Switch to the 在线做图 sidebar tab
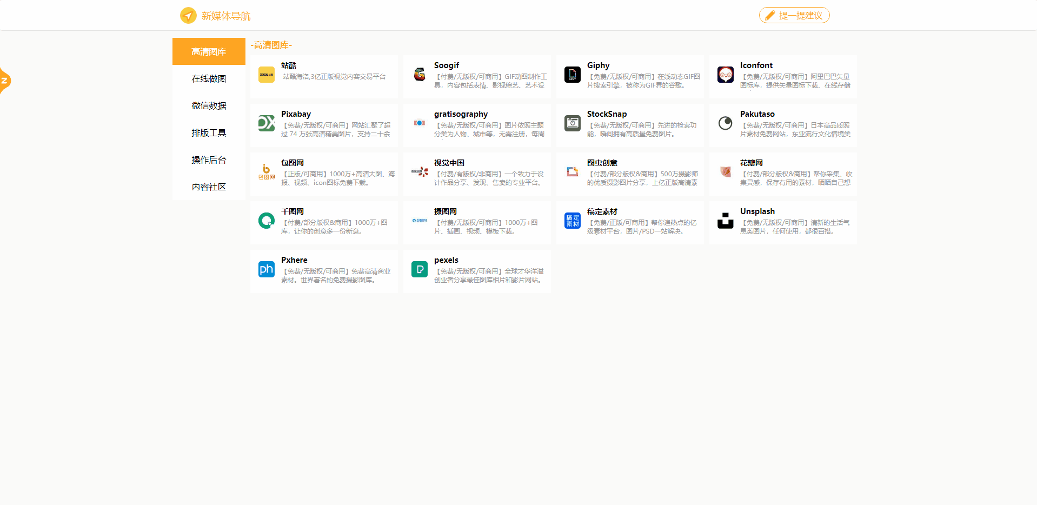1037x505 pixels. pyautogui.click(x=209, y=78)
